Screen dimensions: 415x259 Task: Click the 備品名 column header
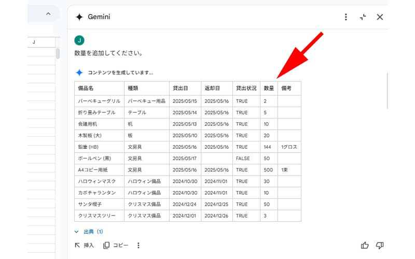[x=99, y=88]
